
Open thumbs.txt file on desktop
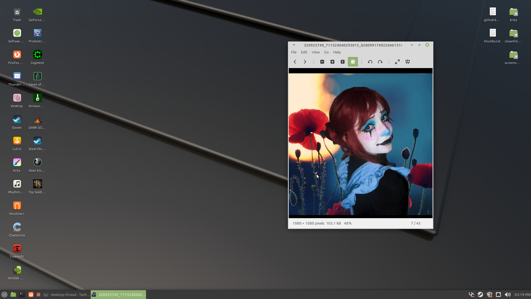493,33
